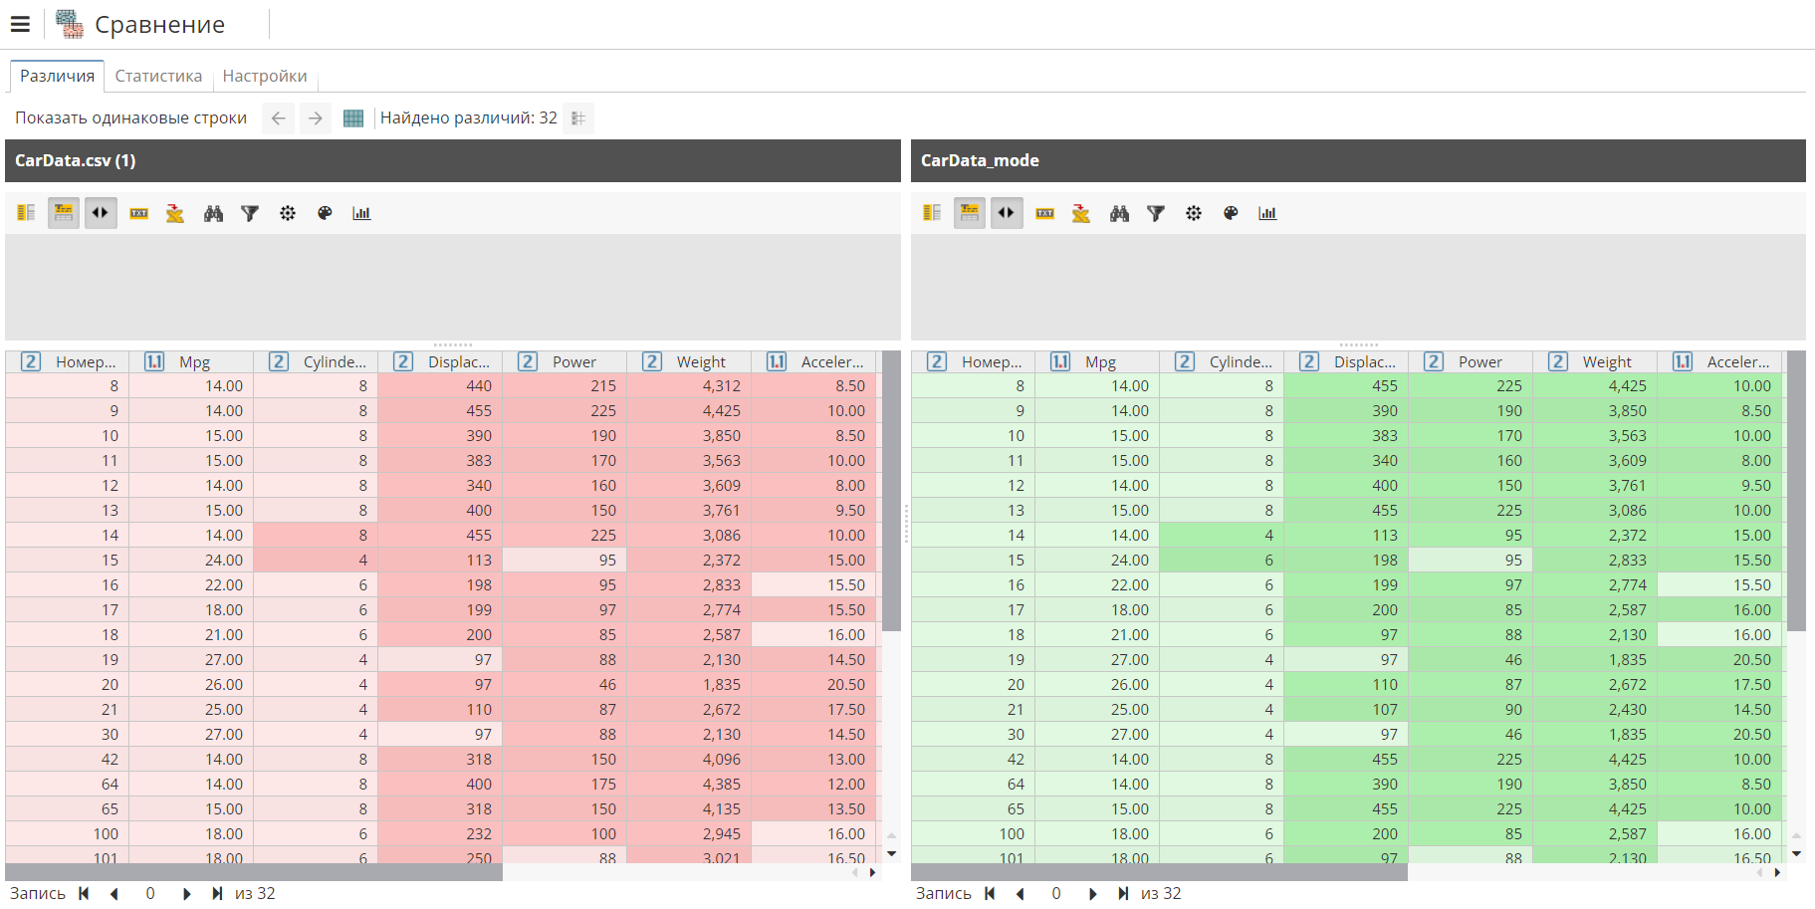Click icon next to Найдено различий: 32
The height and width of the screenshot is (909, 1815).
tap(578, 117)
